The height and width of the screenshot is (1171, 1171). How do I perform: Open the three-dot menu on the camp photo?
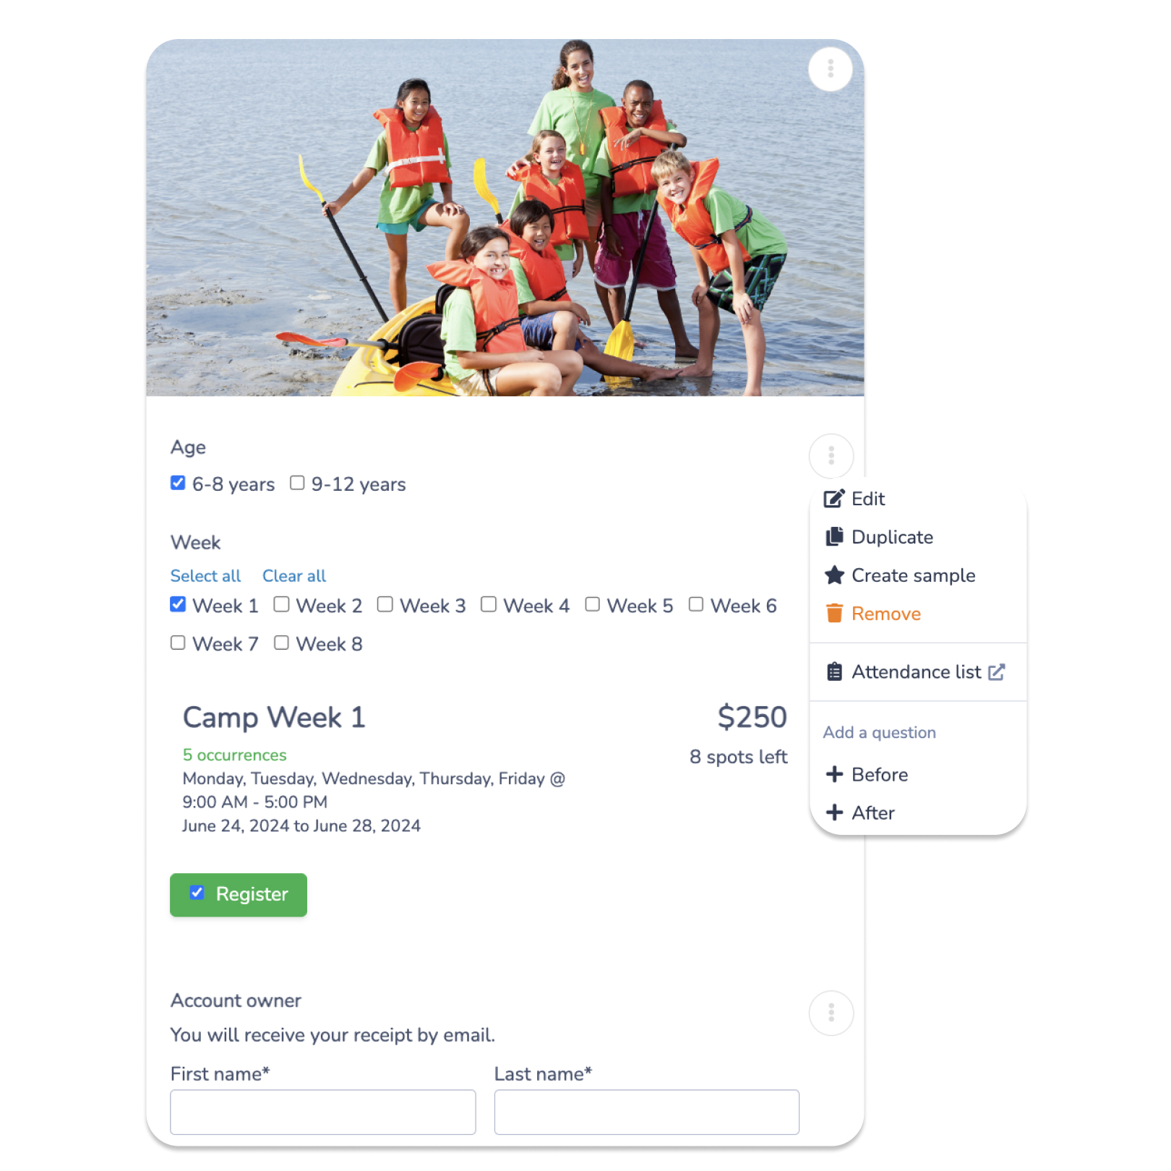[831, 69]
